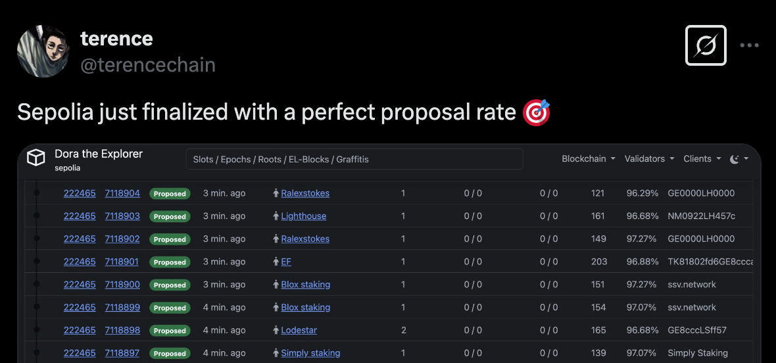Click the Dora the Explorer cube logo
Image resolution: width=776 pixels, height=363 pixels.
(x=36, y=158)
